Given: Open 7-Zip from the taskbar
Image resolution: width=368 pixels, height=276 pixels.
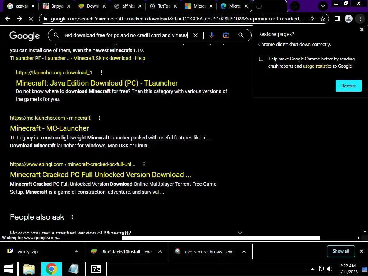Looking at the screenshot, I should point(96,269).
